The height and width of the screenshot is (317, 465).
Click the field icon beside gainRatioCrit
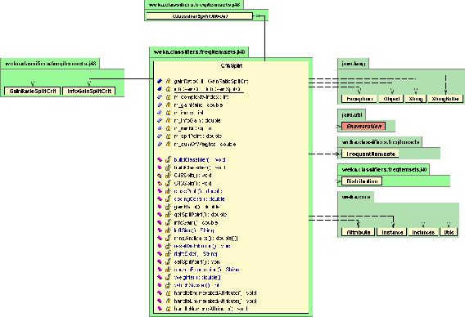(x=160, y=81)
